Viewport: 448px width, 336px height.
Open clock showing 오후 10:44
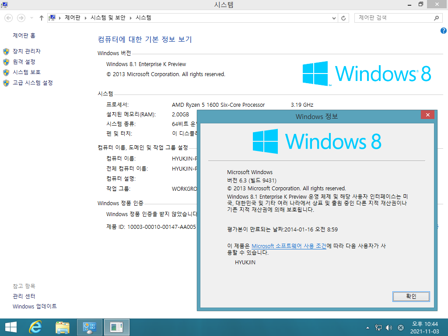(424, 328)
